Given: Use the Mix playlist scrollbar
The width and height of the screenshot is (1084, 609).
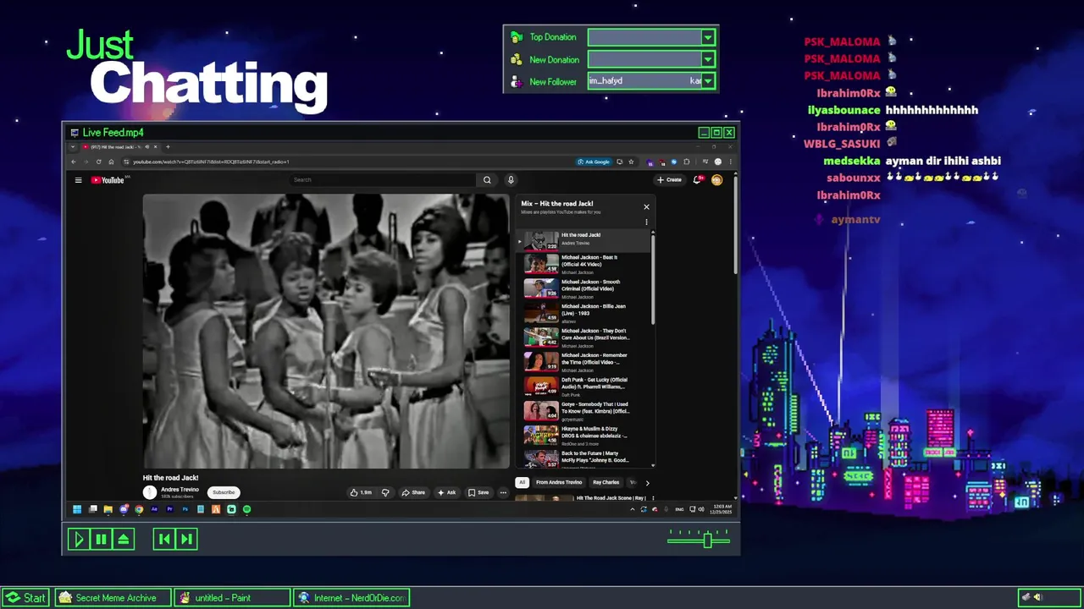Looking at the screenshot, I should click(x=653, y=279).
